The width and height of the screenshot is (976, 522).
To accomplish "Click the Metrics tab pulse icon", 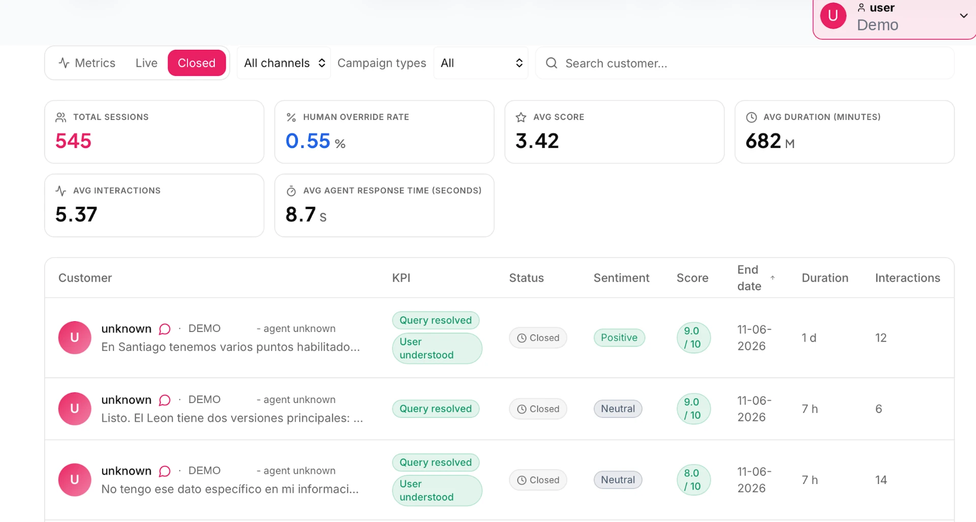I will click(64, 63).
